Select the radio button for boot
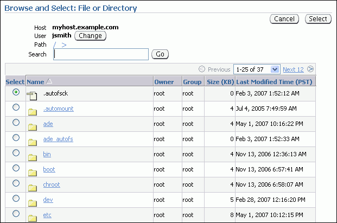The width and height of the screenshot is (337, 223). click(16, 168)
